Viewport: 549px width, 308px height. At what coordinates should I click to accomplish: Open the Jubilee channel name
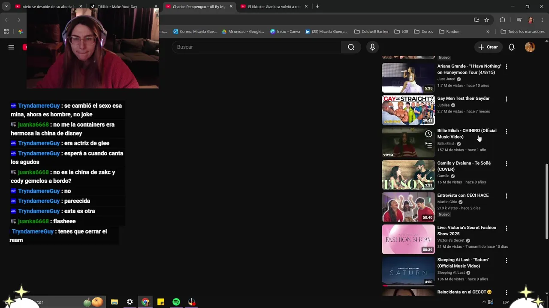(x=443, y=105)
